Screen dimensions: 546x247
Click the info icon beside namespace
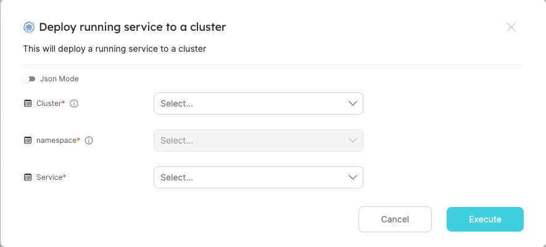pyautogui.click(x=89, y=140)
